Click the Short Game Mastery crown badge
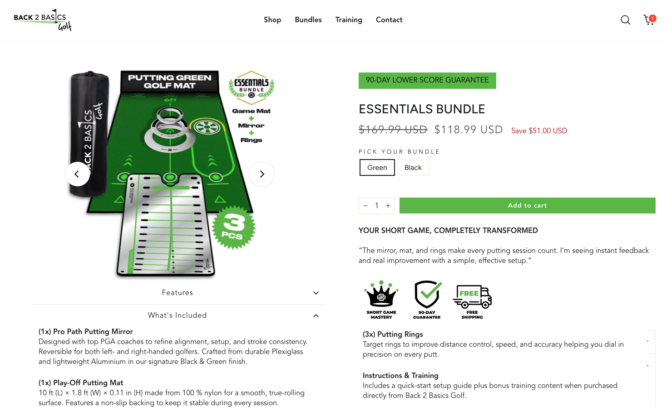 pos(381,300)
